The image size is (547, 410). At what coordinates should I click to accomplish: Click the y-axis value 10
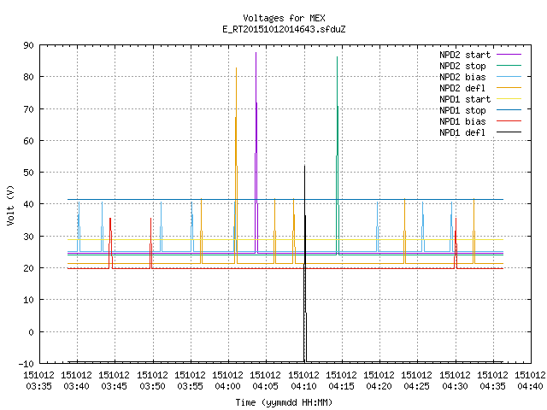point(28,300)
